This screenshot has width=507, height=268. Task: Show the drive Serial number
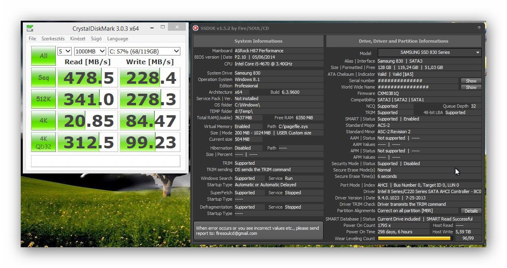tap(471, 81)
